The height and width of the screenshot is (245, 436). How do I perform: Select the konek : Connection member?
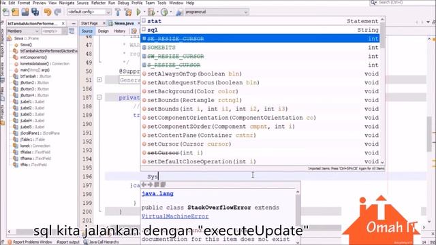pos(35,146)
